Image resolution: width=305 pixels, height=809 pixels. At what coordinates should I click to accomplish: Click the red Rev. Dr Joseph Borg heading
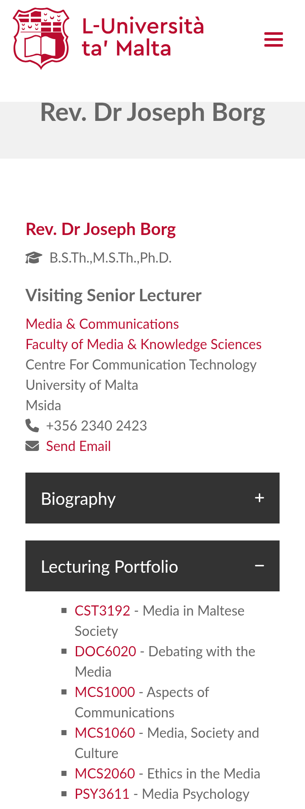(x=101, y=229)
